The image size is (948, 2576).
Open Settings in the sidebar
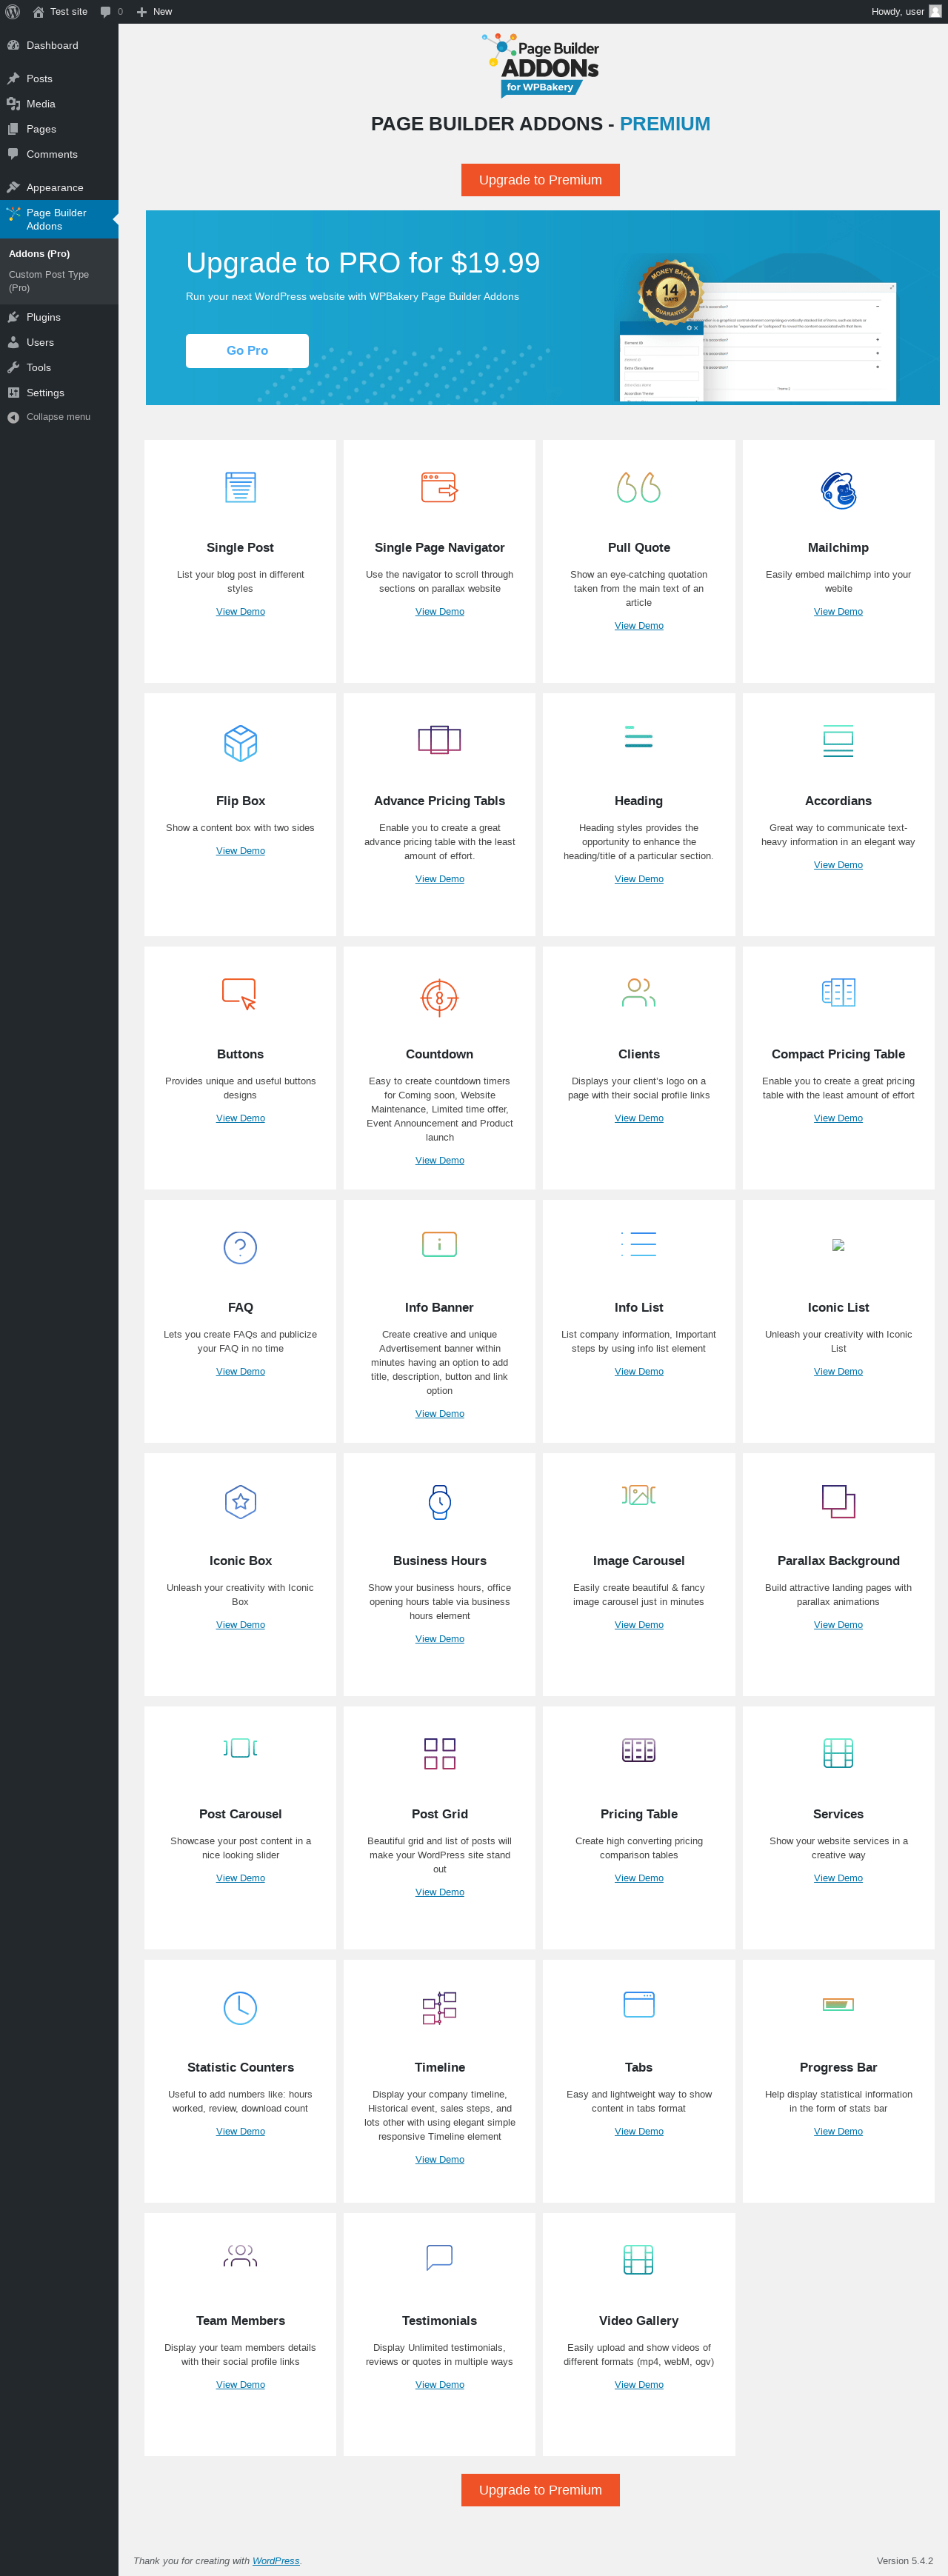point(59,393)
